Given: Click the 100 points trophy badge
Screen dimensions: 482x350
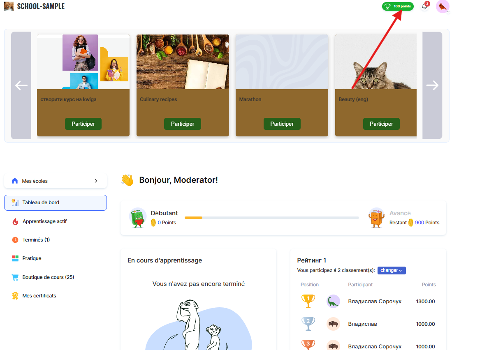Looking at the screenshot, I should click(398, 6).
